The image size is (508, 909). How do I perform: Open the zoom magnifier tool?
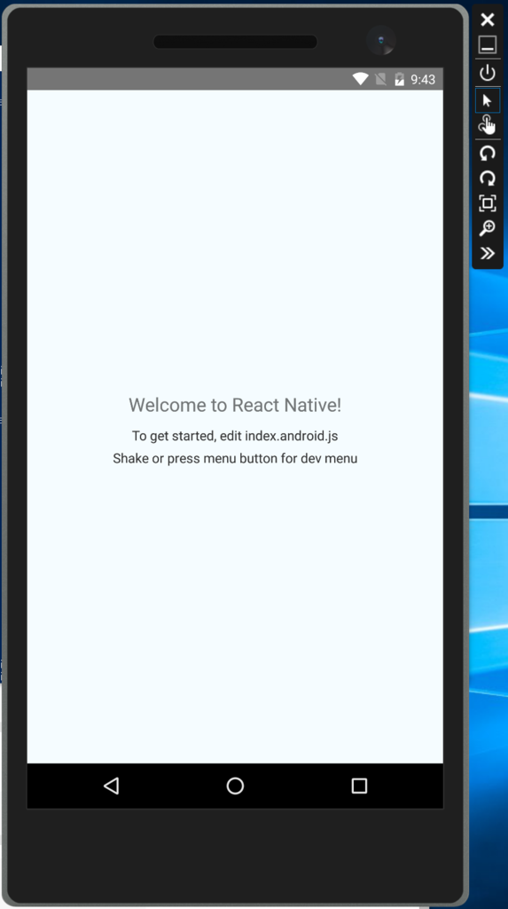[488, 228]
